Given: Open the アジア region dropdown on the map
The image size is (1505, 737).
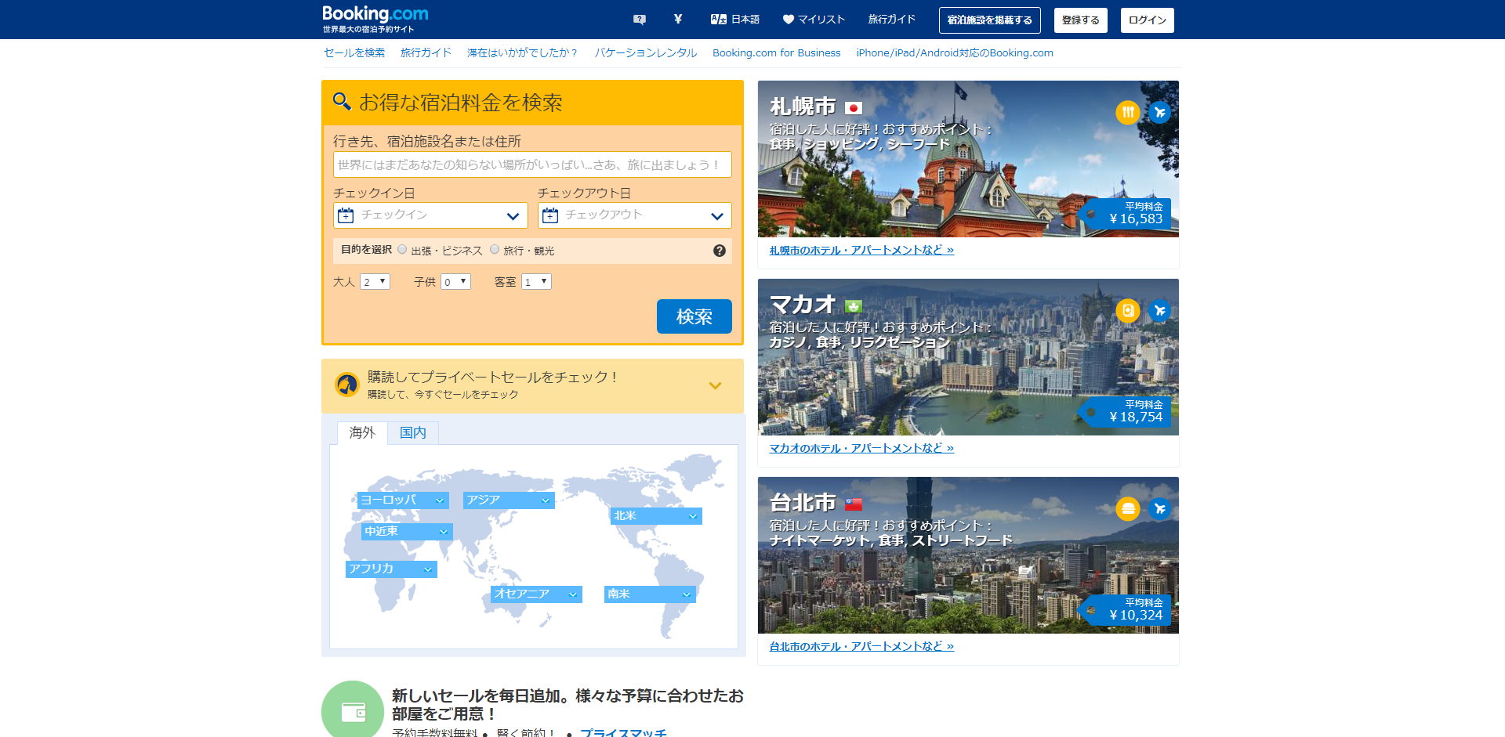Looking at the screenshot, I should point(508,500).
